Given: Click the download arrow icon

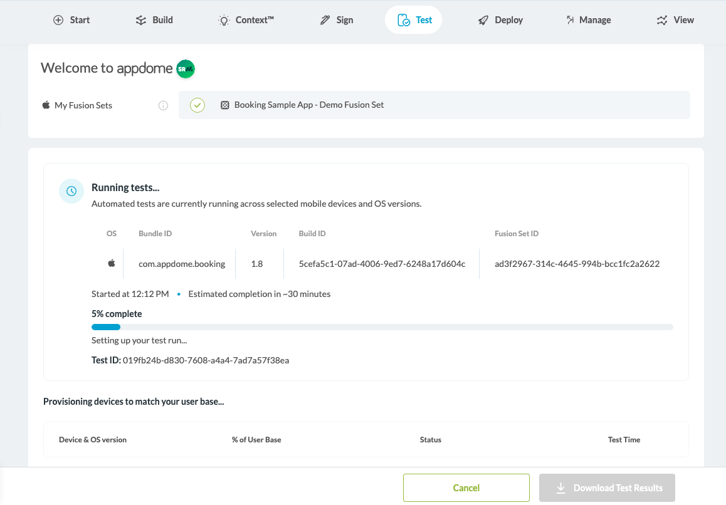Looking at the screenshot, I should tap(560, 488).
